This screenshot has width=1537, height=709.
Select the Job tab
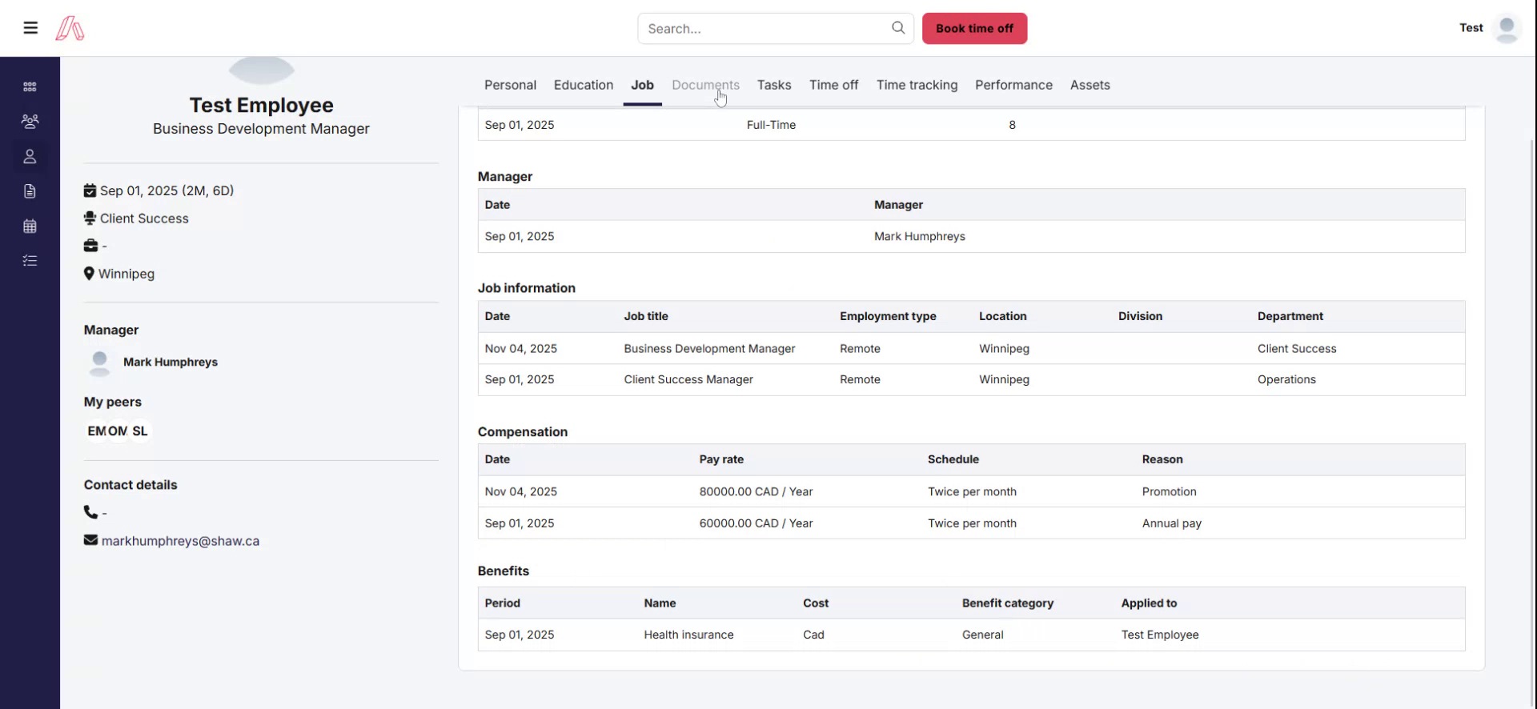[642, 85]
